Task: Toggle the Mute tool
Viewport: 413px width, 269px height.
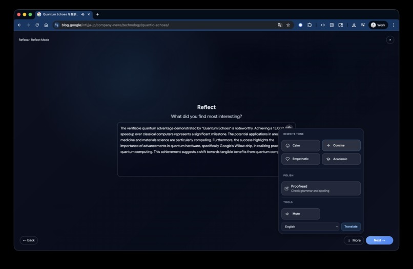Action: [301, 214]
